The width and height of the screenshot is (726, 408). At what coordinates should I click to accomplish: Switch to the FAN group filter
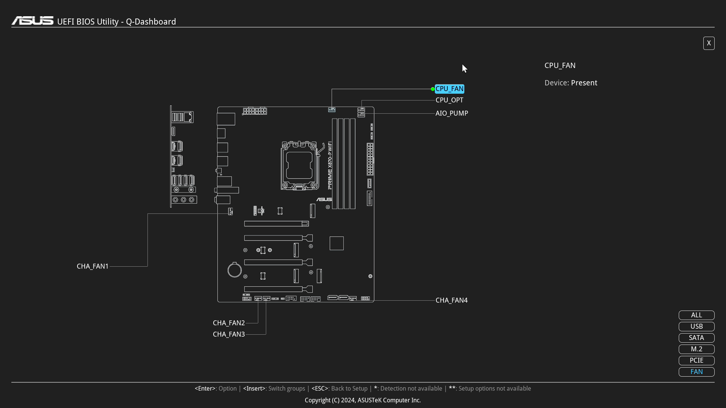696,372
